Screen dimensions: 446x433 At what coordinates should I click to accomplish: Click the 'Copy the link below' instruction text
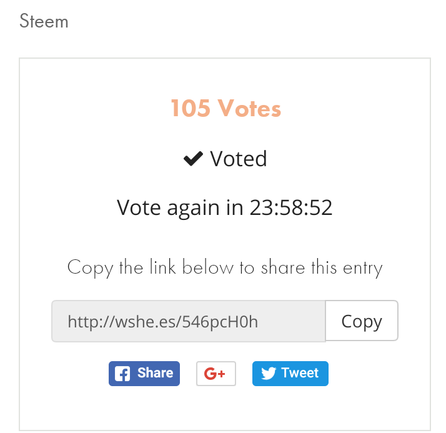[x=225, y=267]
